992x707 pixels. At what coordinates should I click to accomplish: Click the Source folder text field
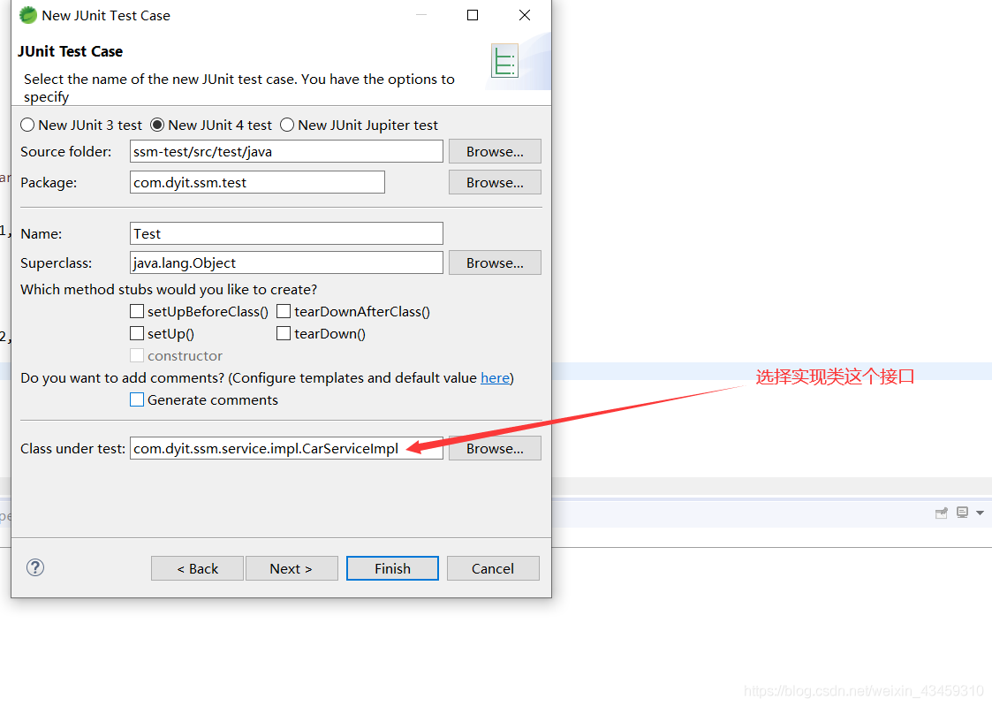[x=286, y=151]
